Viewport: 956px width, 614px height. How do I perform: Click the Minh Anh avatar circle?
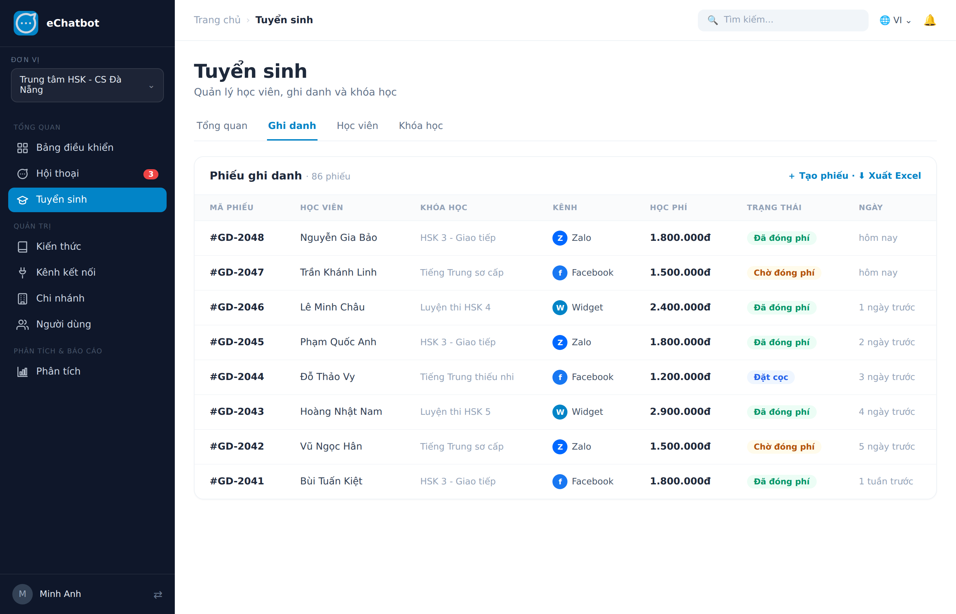pyautogui.click(x=22, y=594)
